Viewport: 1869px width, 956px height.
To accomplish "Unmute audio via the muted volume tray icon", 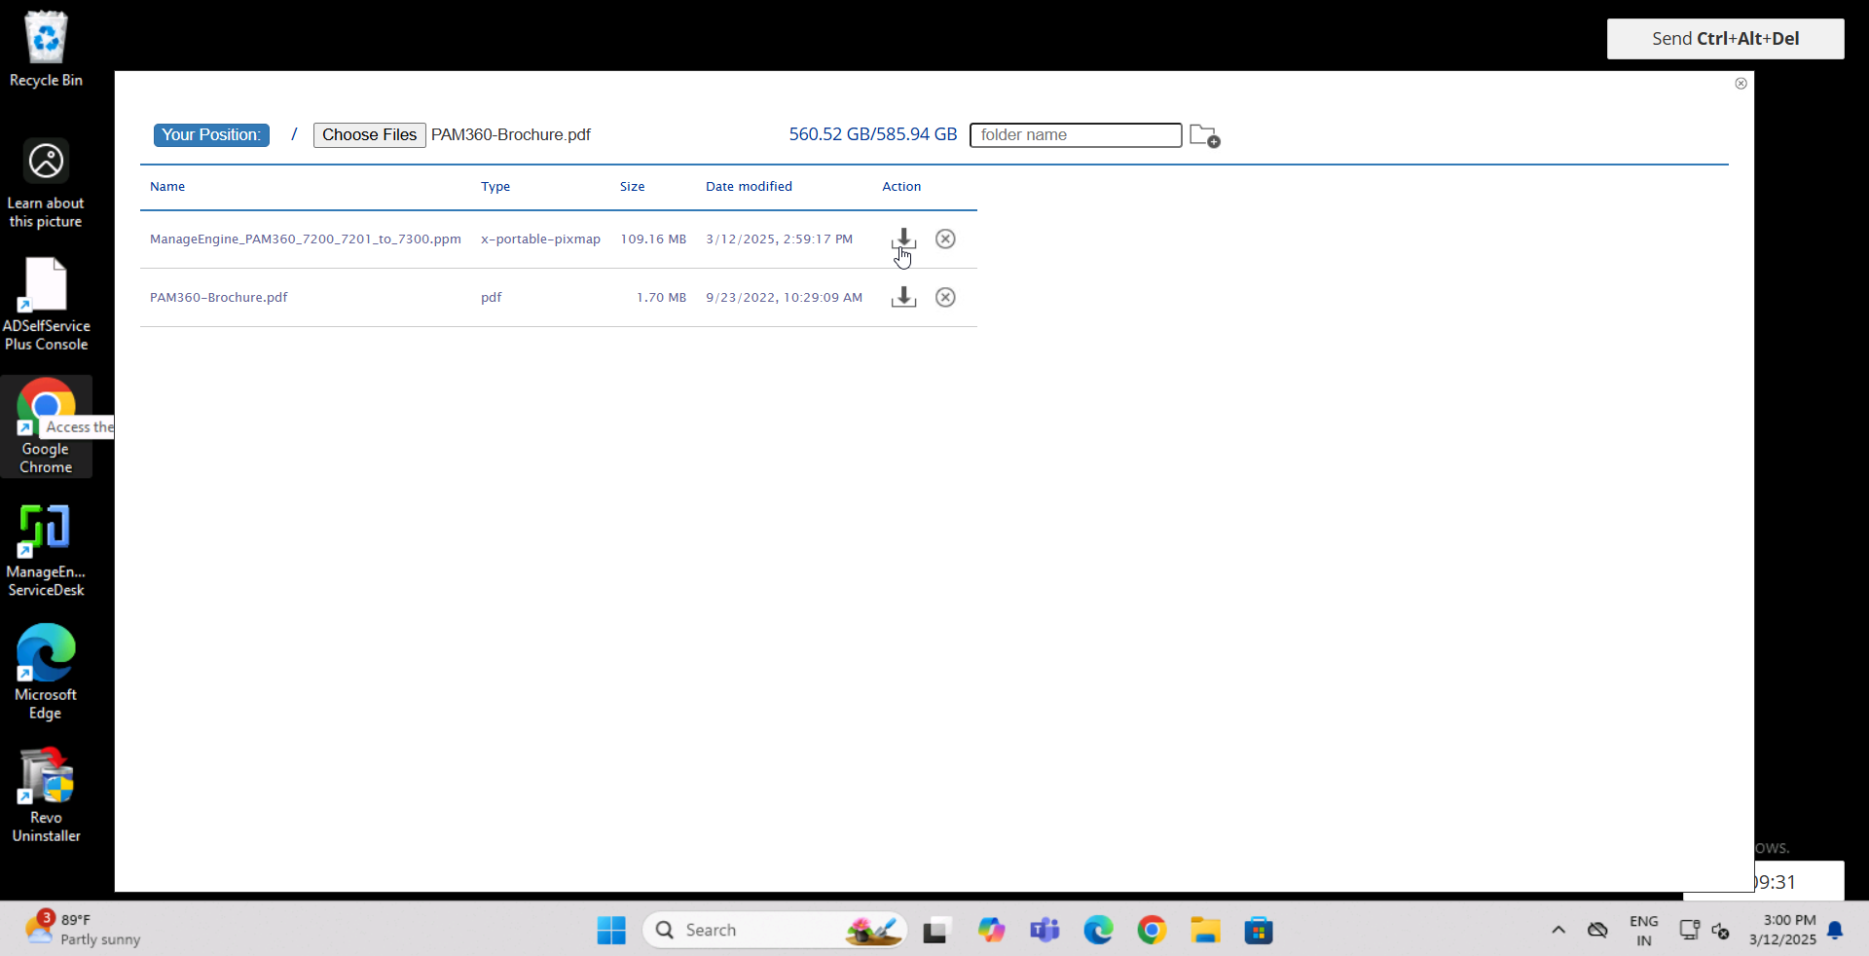I will (1722, 930).
